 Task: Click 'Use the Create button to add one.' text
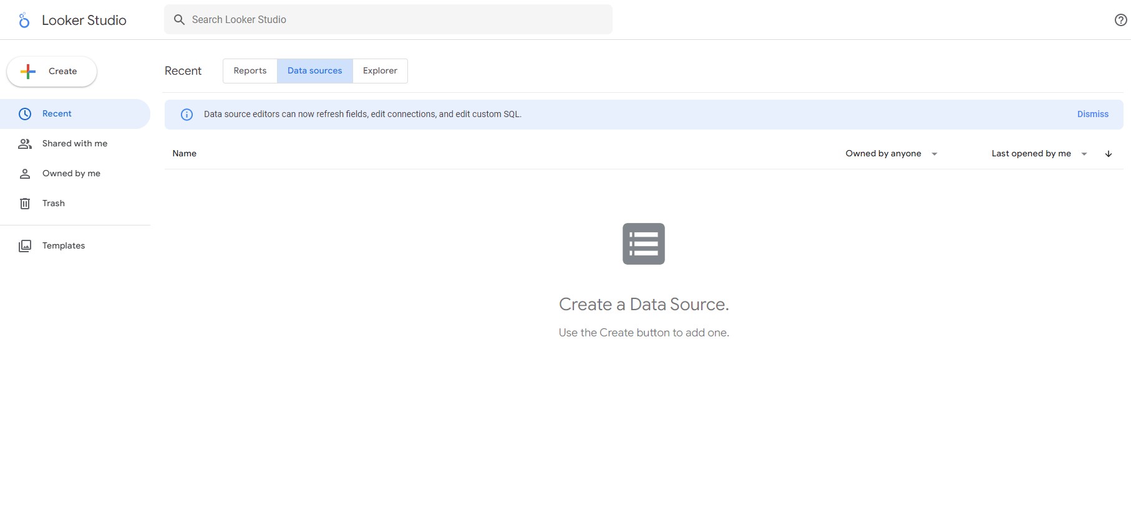[x=644, y=333]
